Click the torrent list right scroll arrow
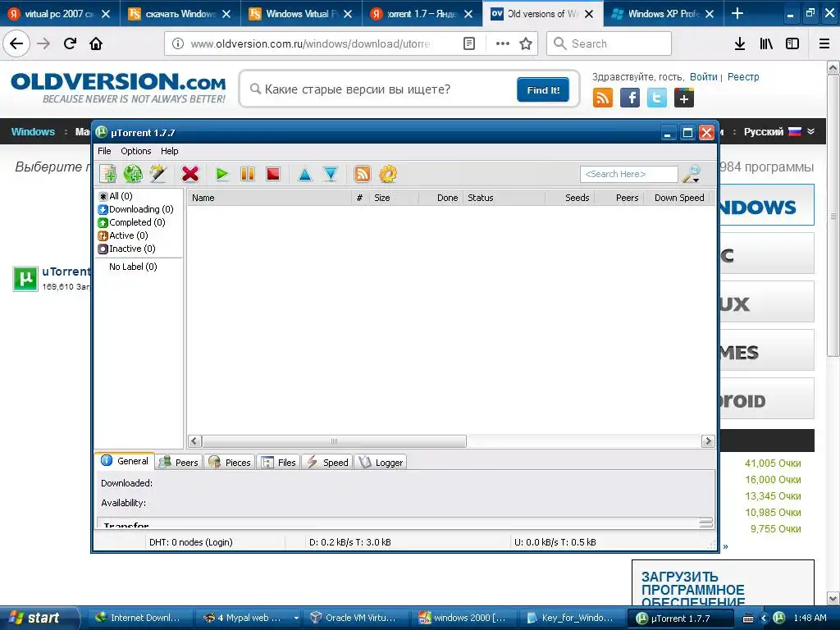Image resolution: width=840 pixels, height=630 pixels. pos(708,441)
